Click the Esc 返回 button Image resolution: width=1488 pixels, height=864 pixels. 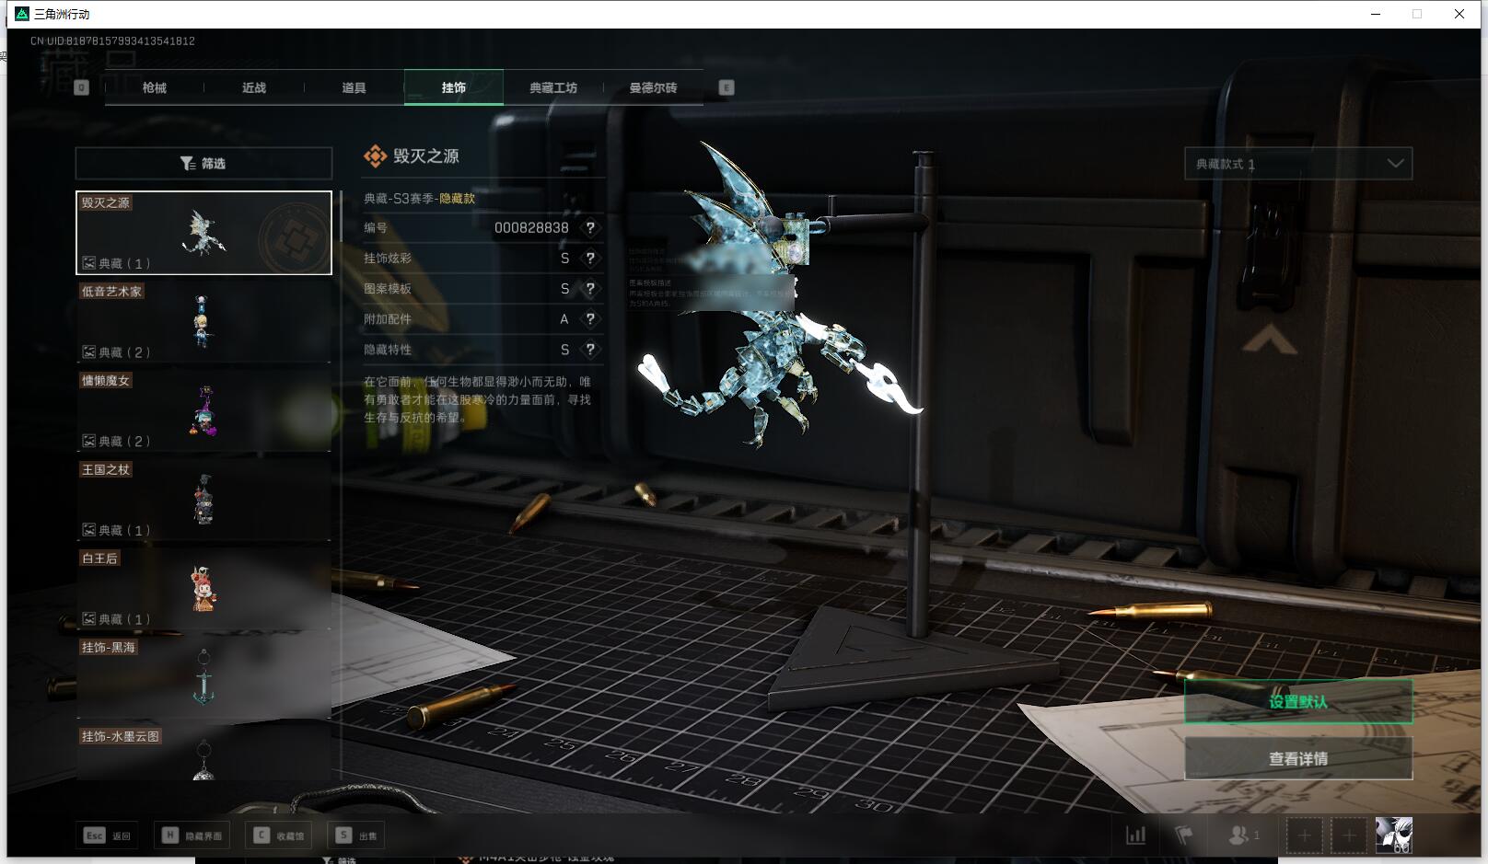coord(108,835)
